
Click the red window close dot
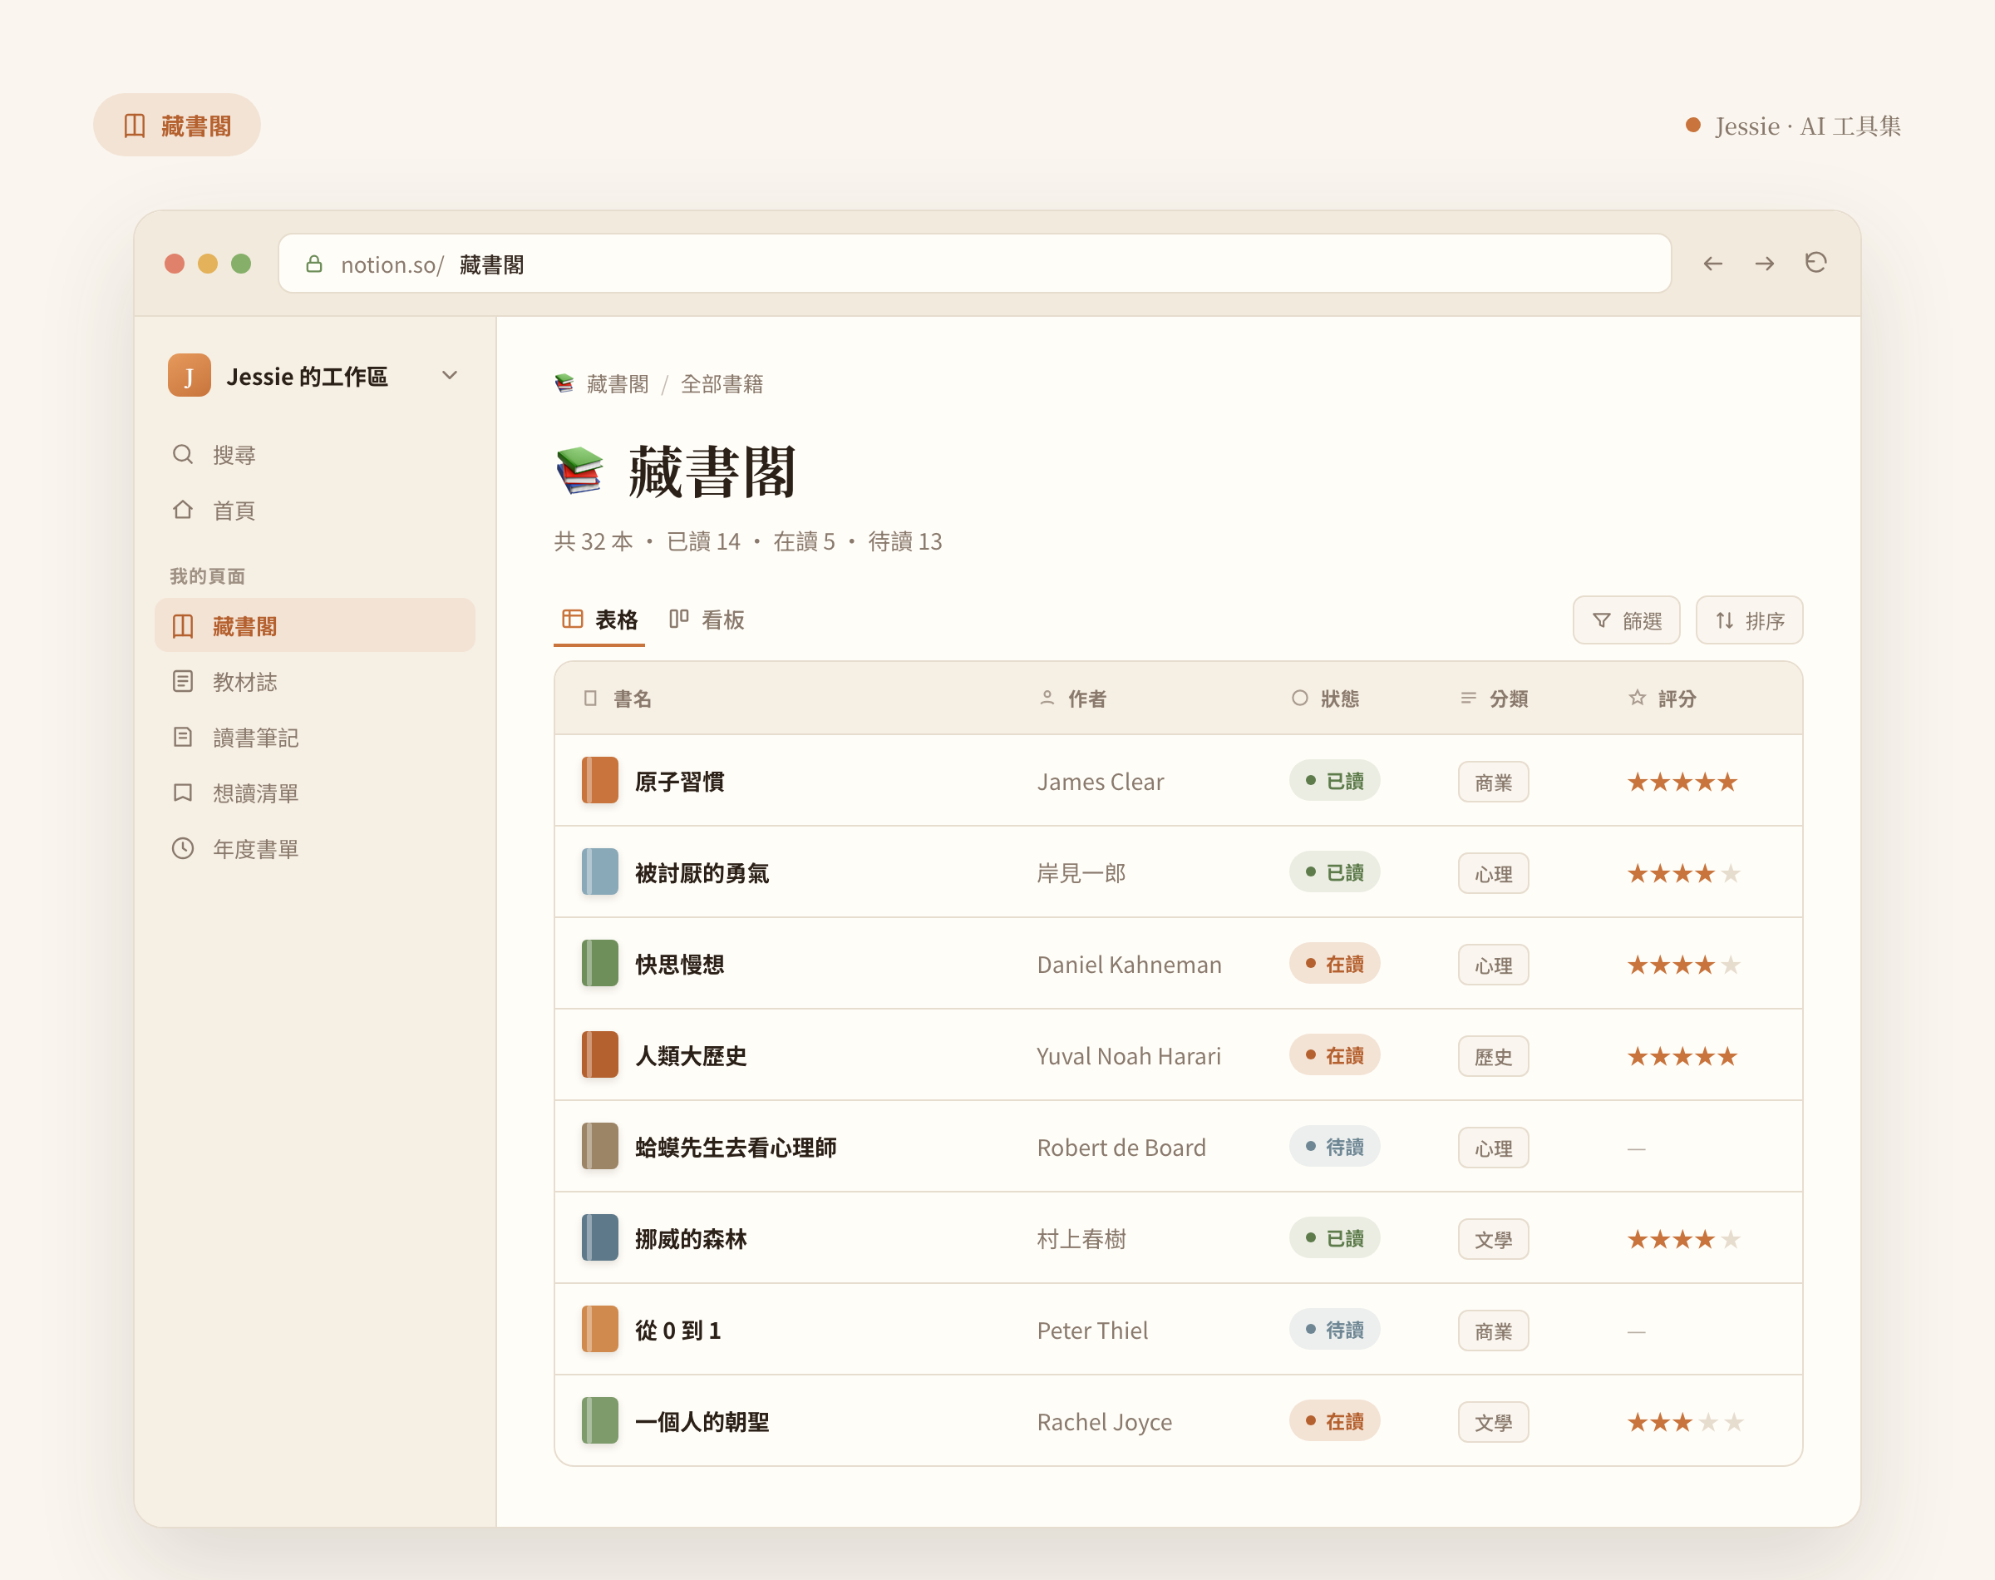point(174,264)
